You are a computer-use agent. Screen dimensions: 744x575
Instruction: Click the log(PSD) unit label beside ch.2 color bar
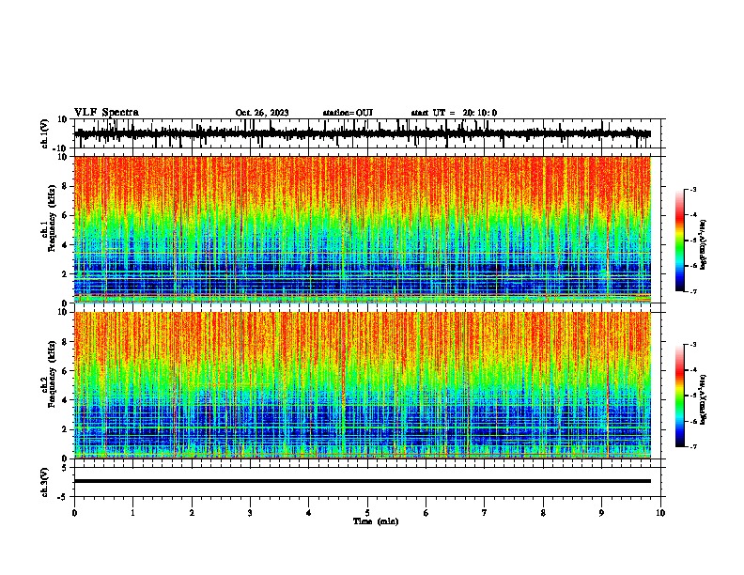704,399
